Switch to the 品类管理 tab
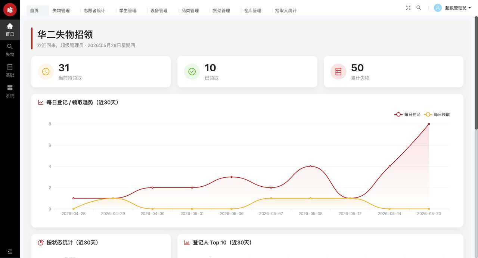 (x=190, y=11)
